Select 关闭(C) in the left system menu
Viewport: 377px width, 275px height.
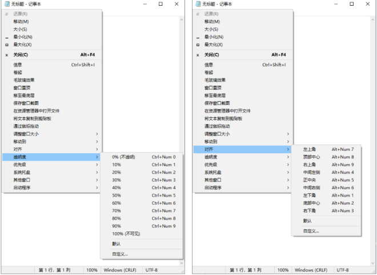21,55
